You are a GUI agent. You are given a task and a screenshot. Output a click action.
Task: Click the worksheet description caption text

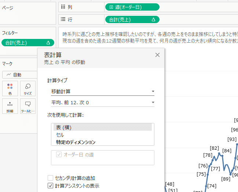(x=150, y=37)
